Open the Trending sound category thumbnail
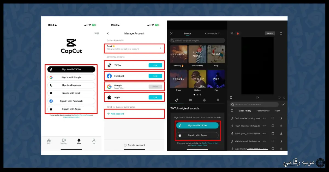The width and height of the screenshot is (329, 172). [178, 54]
